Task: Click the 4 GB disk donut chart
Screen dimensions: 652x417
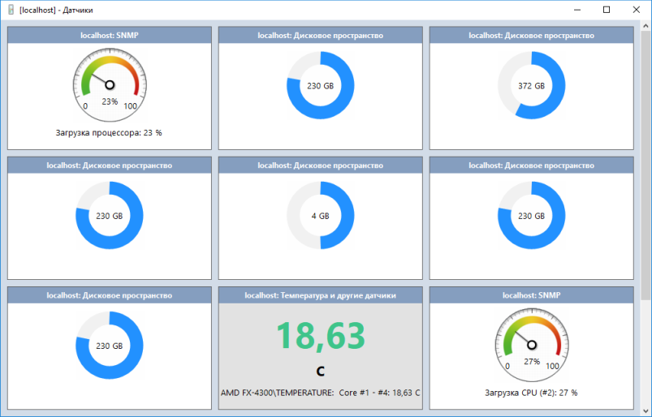Action: 320,216
